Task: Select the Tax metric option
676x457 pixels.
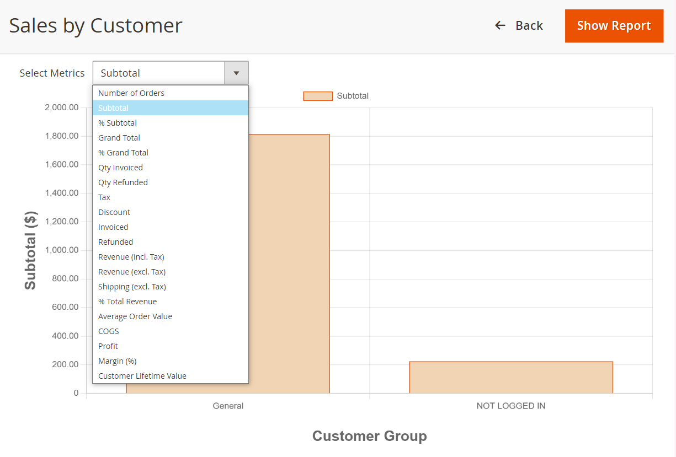Action: coord(171,197)
